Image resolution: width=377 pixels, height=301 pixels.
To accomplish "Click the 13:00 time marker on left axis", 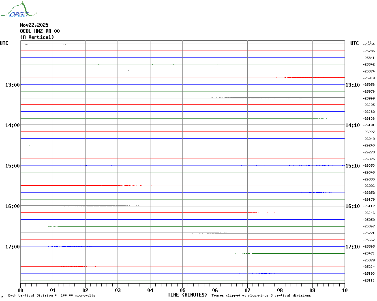I will click(x=13, y=85).
